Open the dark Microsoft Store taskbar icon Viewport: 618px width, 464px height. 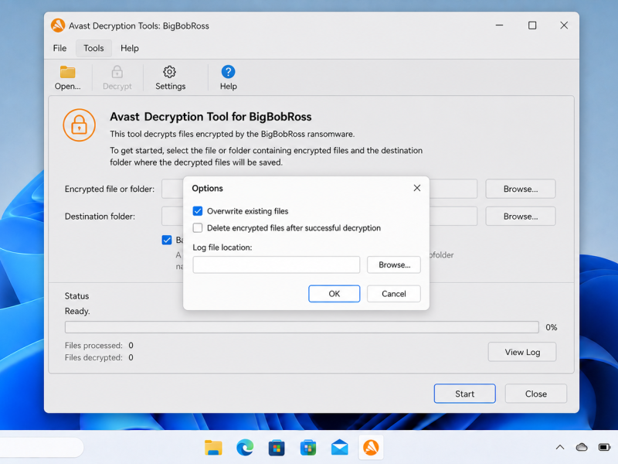(x=277, y=448)
